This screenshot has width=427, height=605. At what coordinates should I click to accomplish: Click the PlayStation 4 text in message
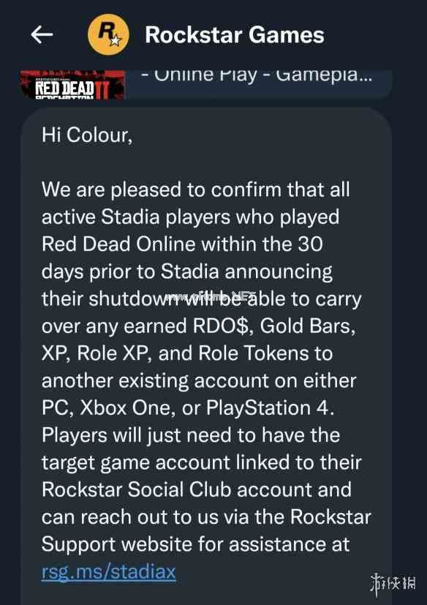[269, 407]
